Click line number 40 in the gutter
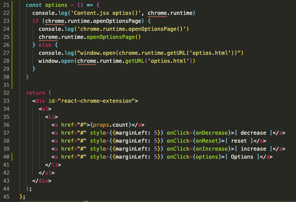This screenshot has width=296, height=202. point(6,157)
